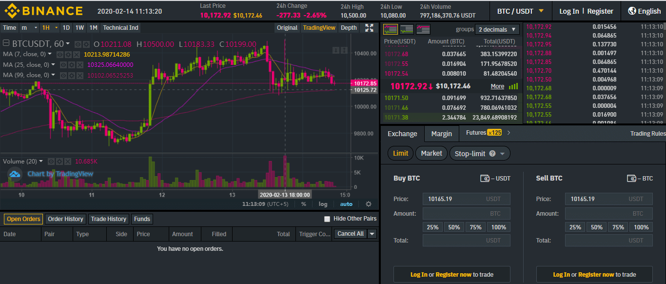Open the Stop-limit order type dropdown
Viewport: 666px width, 284px height.
pyautogui.click(x=480, y=153)
